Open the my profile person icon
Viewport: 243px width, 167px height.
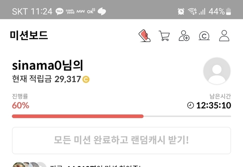pyautogui.click(x=224, y=36)
